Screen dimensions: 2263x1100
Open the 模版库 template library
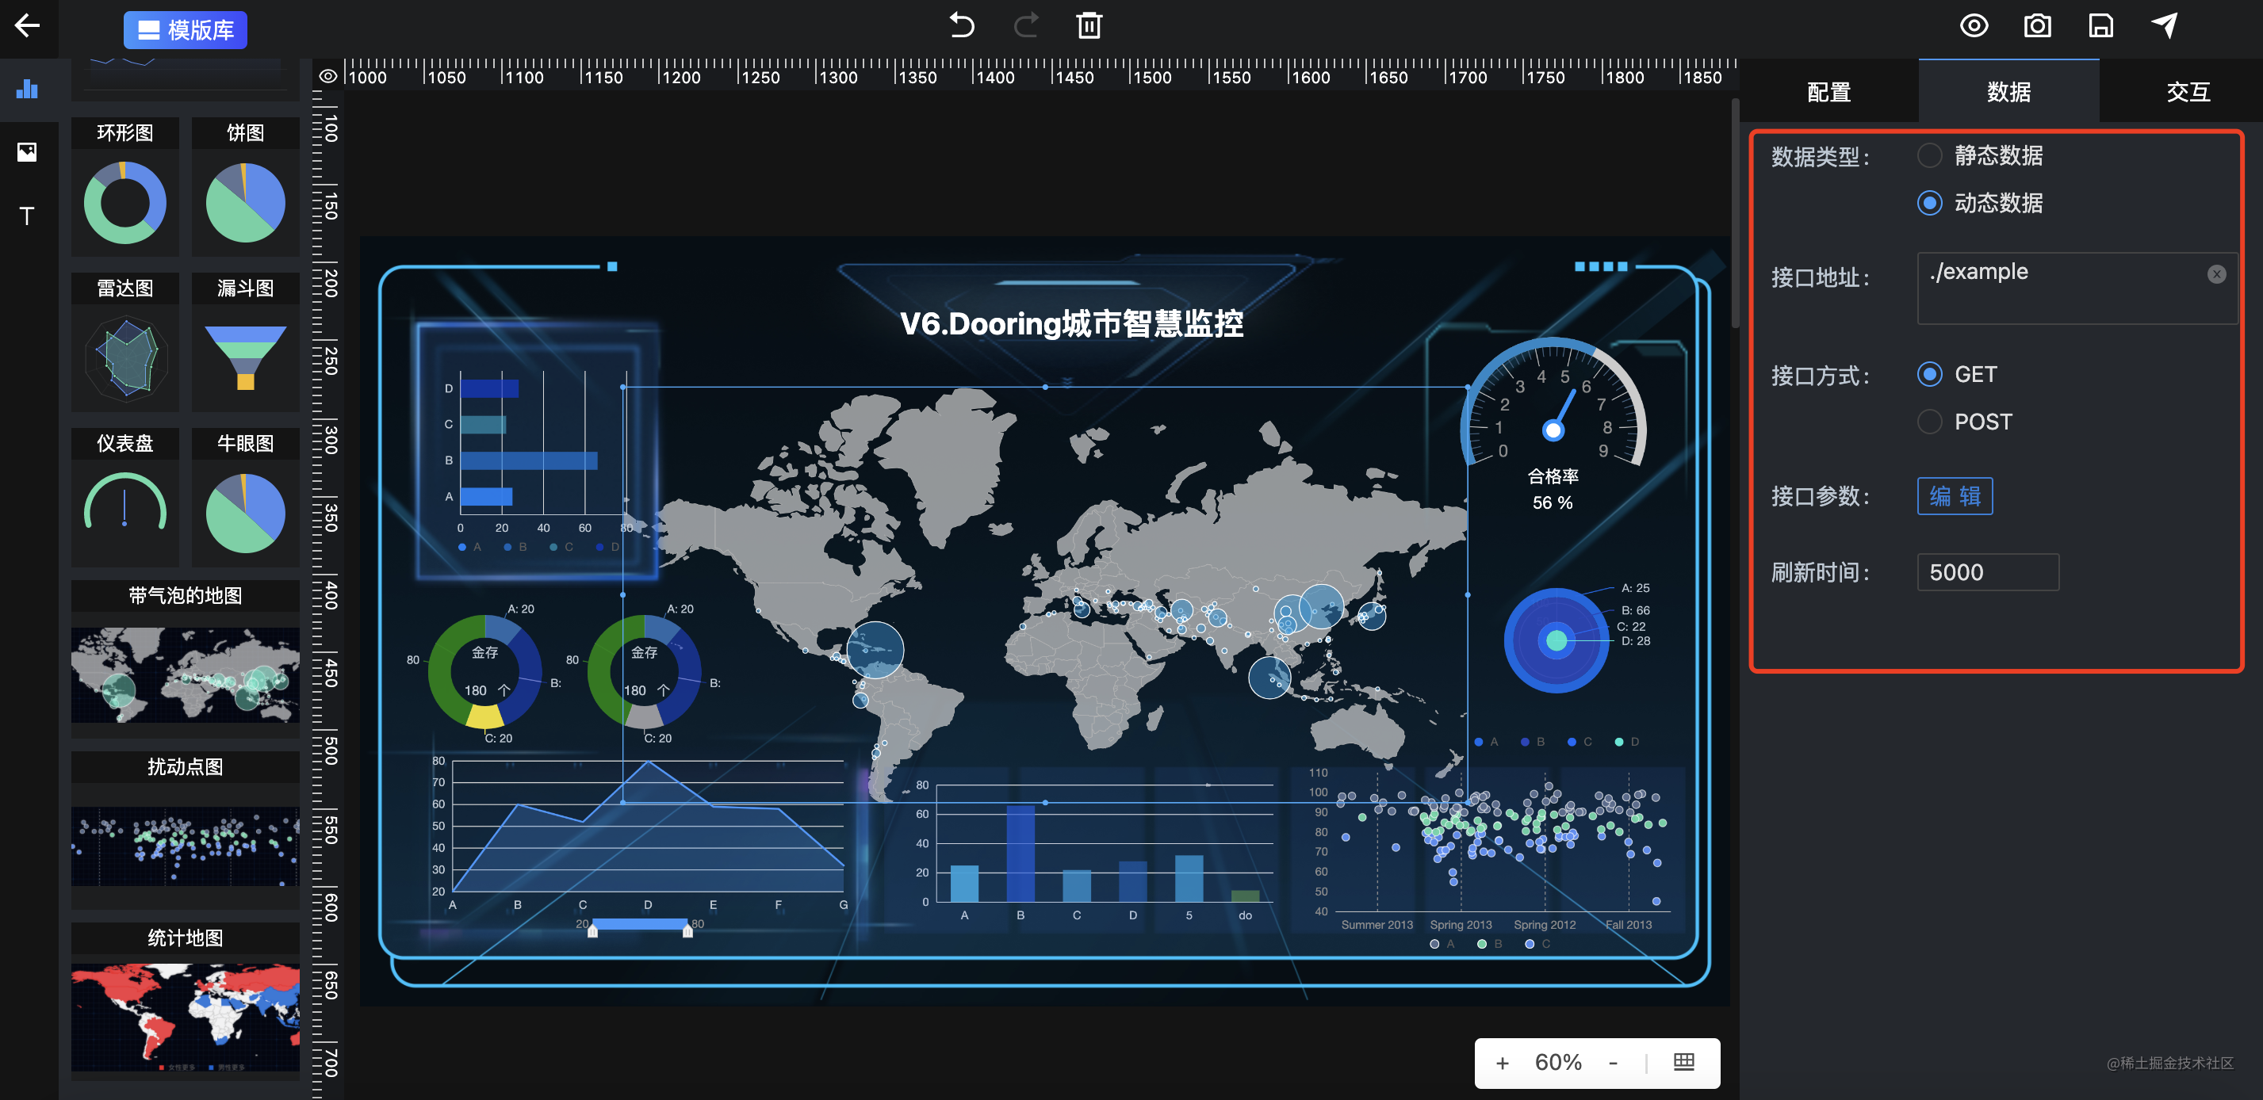[186, 30]
